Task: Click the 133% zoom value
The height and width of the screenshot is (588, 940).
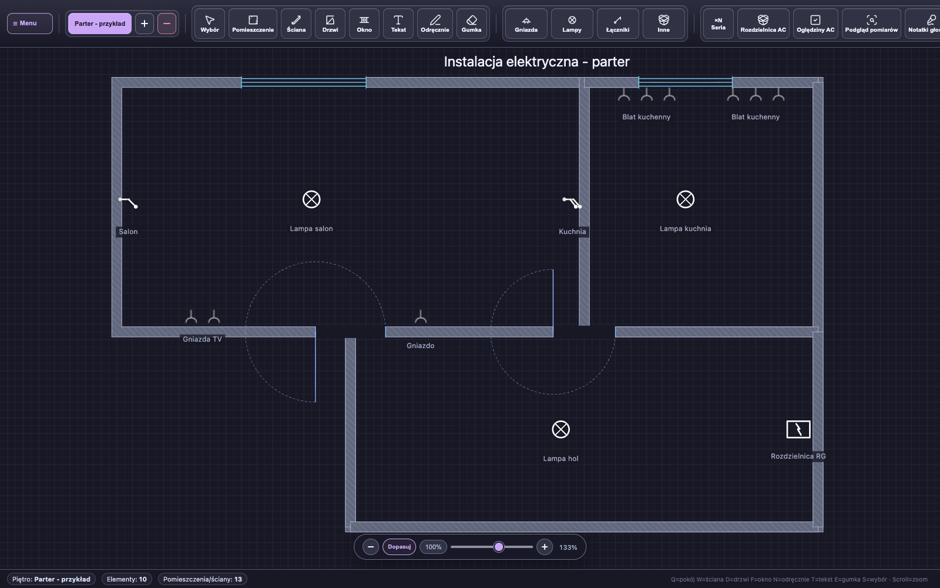Action: click(x=568, y=547)
